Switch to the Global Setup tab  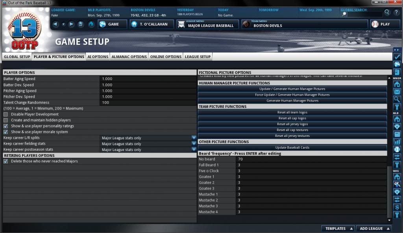click(x=17, y=56)
